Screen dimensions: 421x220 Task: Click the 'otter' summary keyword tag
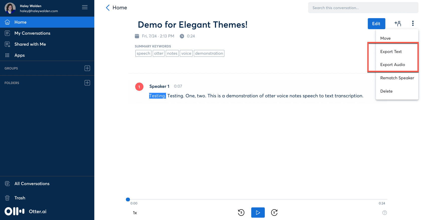(159, 53)
